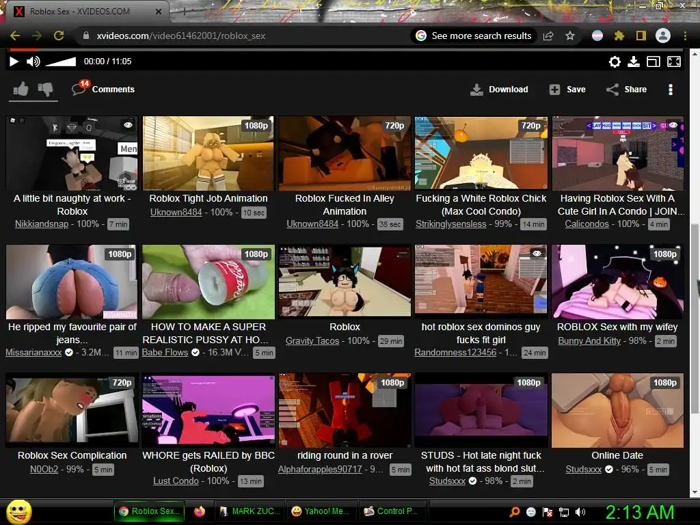The width and height of the screenshot is (700, 525).
Task: Open the smiley-face start button
Action: [x=19, y=511]
